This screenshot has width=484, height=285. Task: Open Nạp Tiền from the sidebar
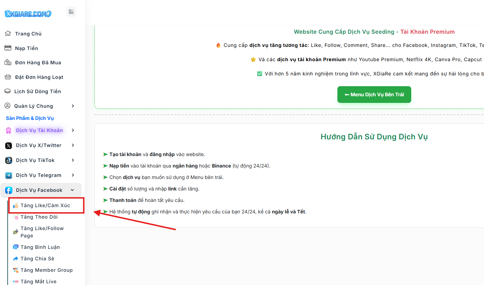(26, 48)
